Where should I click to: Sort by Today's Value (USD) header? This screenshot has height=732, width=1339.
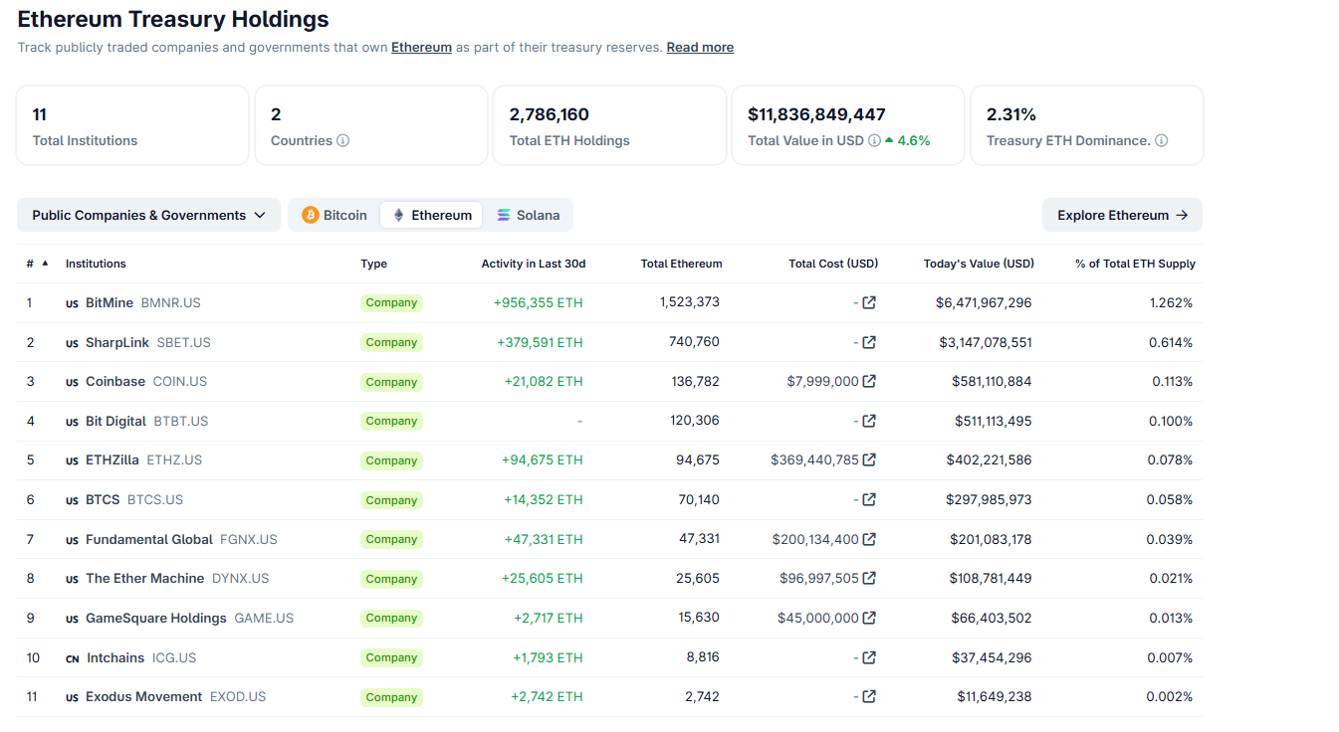(x=978, y=264)
